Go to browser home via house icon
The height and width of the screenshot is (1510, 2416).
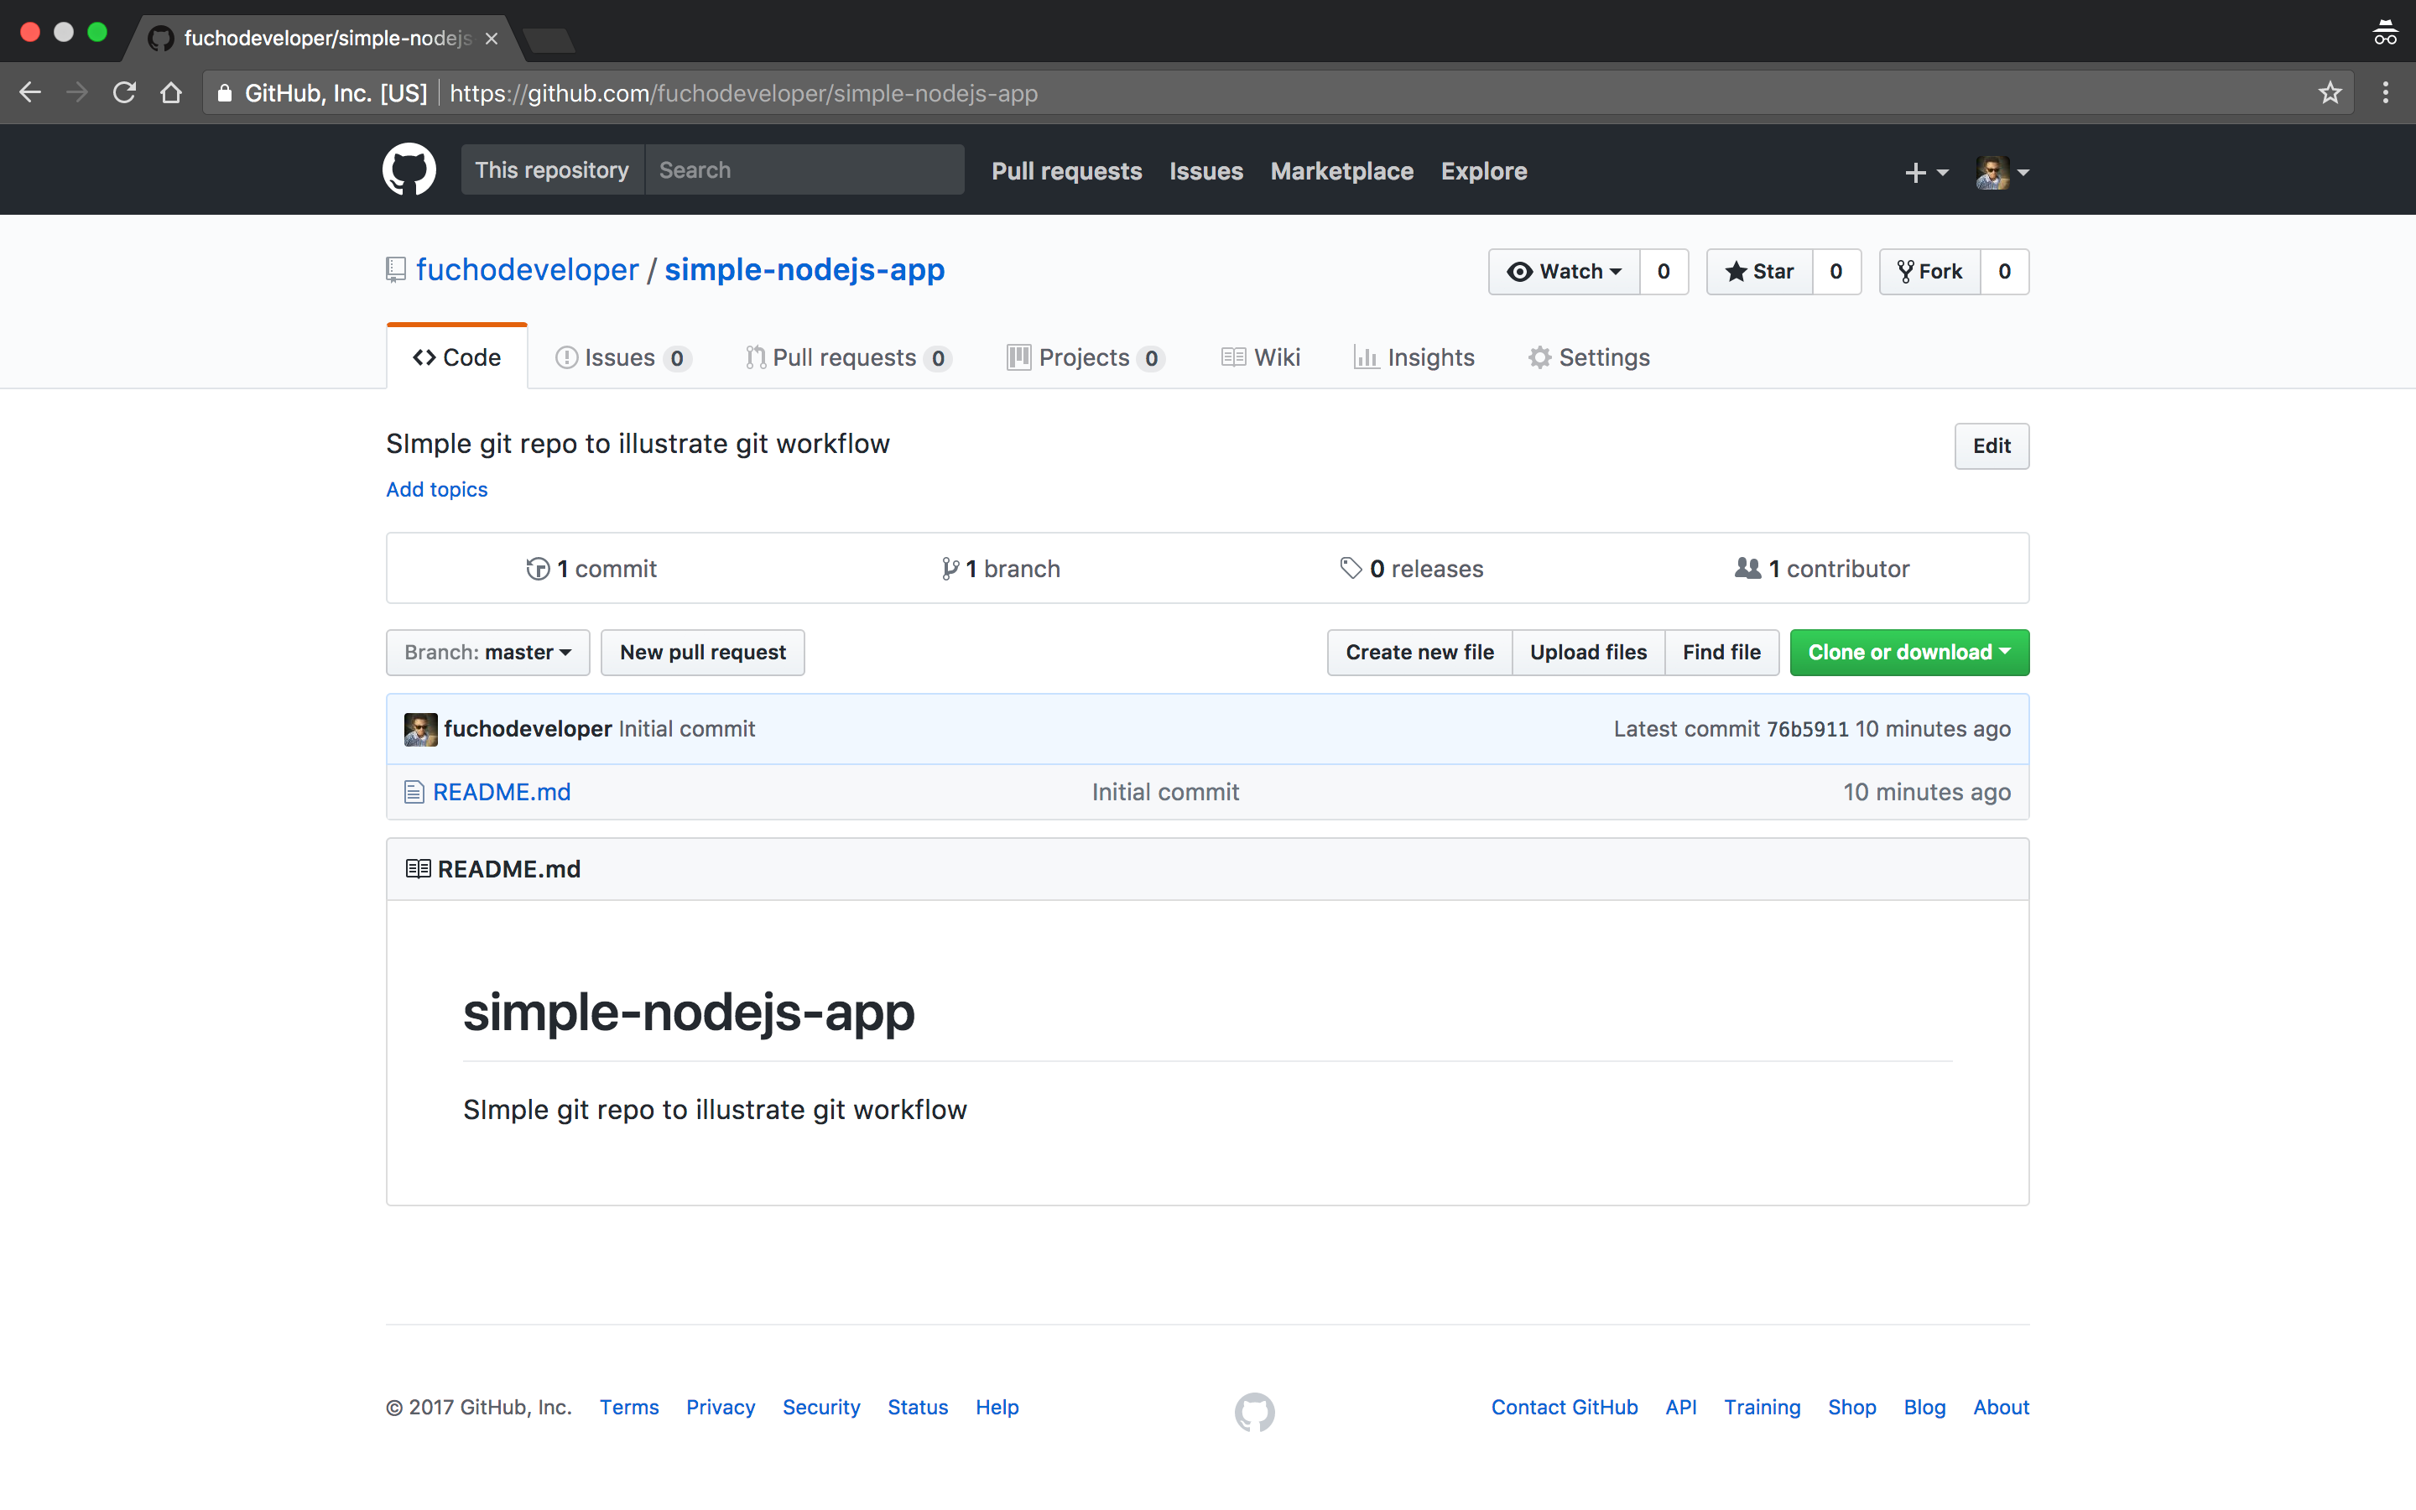point(171,93)
